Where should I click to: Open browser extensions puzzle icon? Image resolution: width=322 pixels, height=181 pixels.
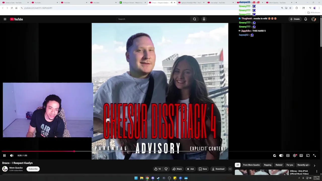[297, 8]
